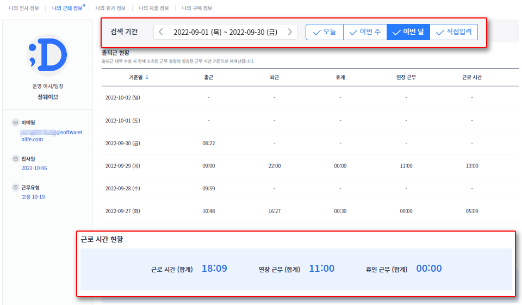Click the 근로 시간 column header
Screen dimensions: 522x305
coord(472,77)
